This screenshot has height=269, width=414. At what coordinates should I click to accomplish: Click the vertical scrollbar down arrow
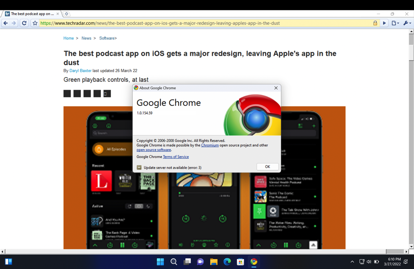[x=411, y=247]
